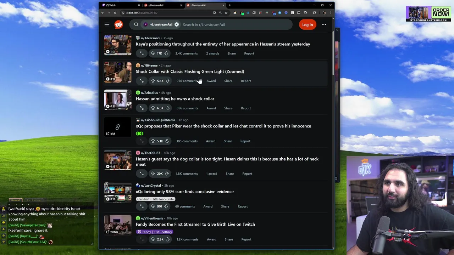This screenshot has width=454, height=255.
Task: Open the Reddit hamburger navigation menu
Action: click(x=107, y=24)
